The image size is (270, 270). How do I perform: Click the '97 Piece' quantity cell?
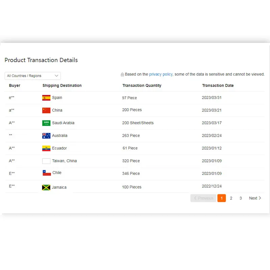point(130,98)
